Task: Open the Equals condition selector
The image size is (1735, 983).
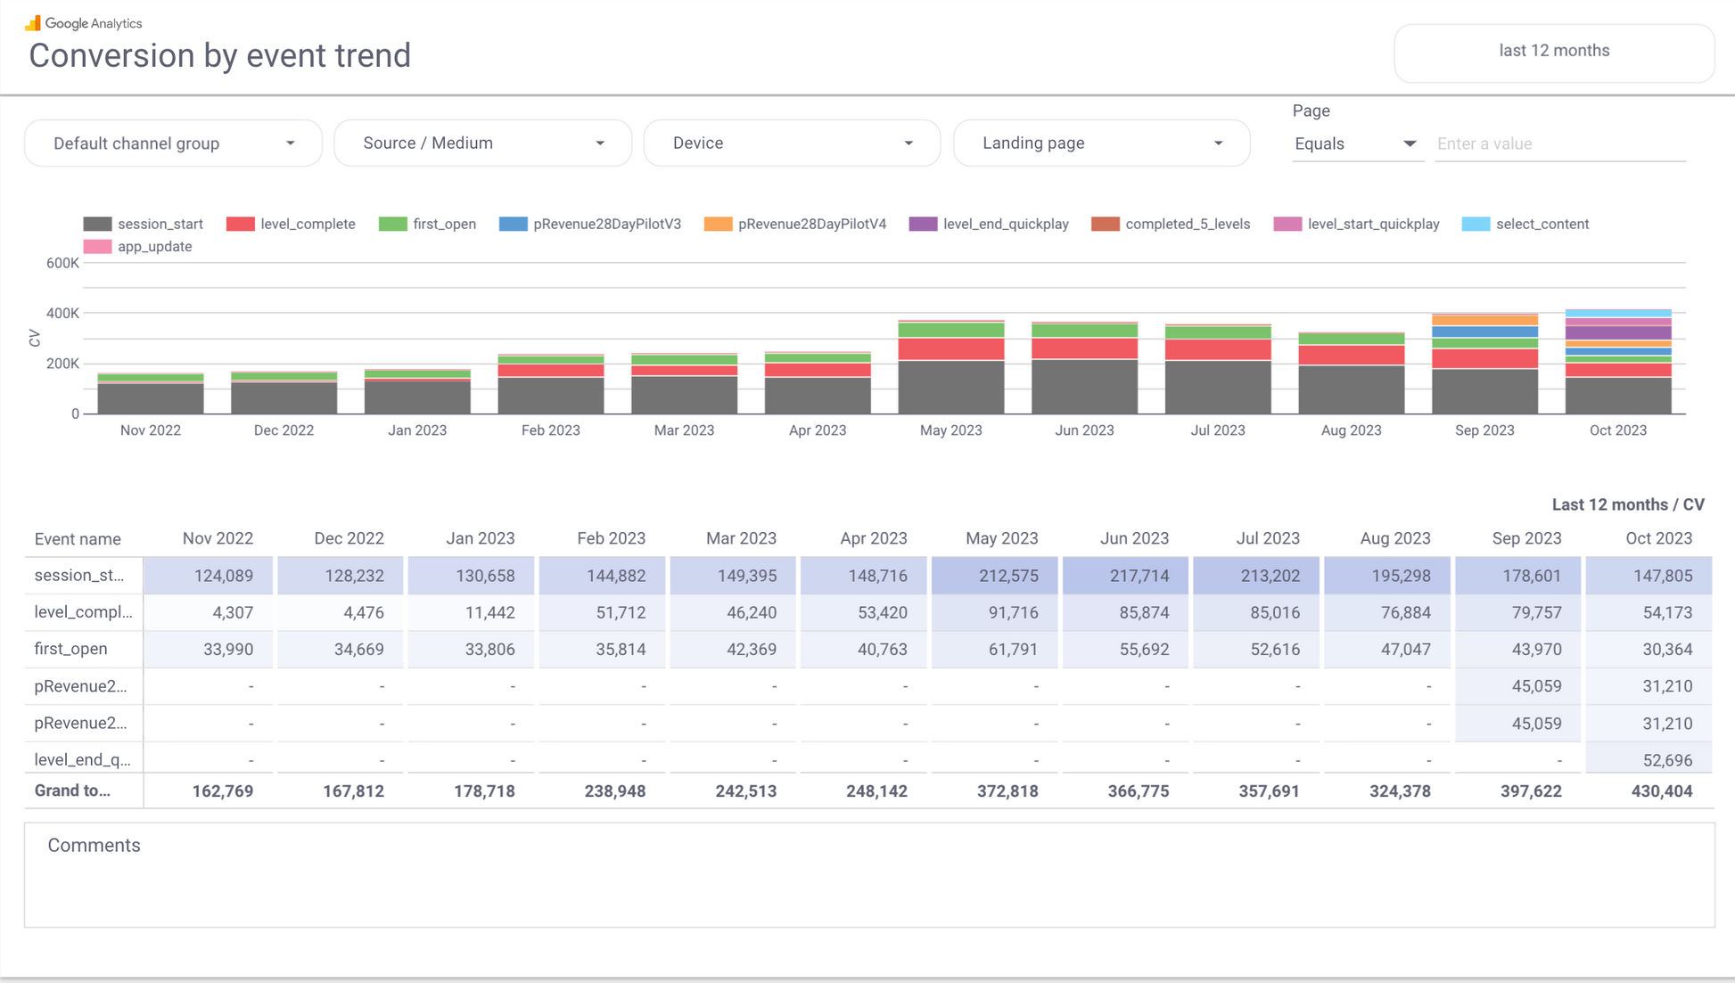Action: tap(1355, 144)
